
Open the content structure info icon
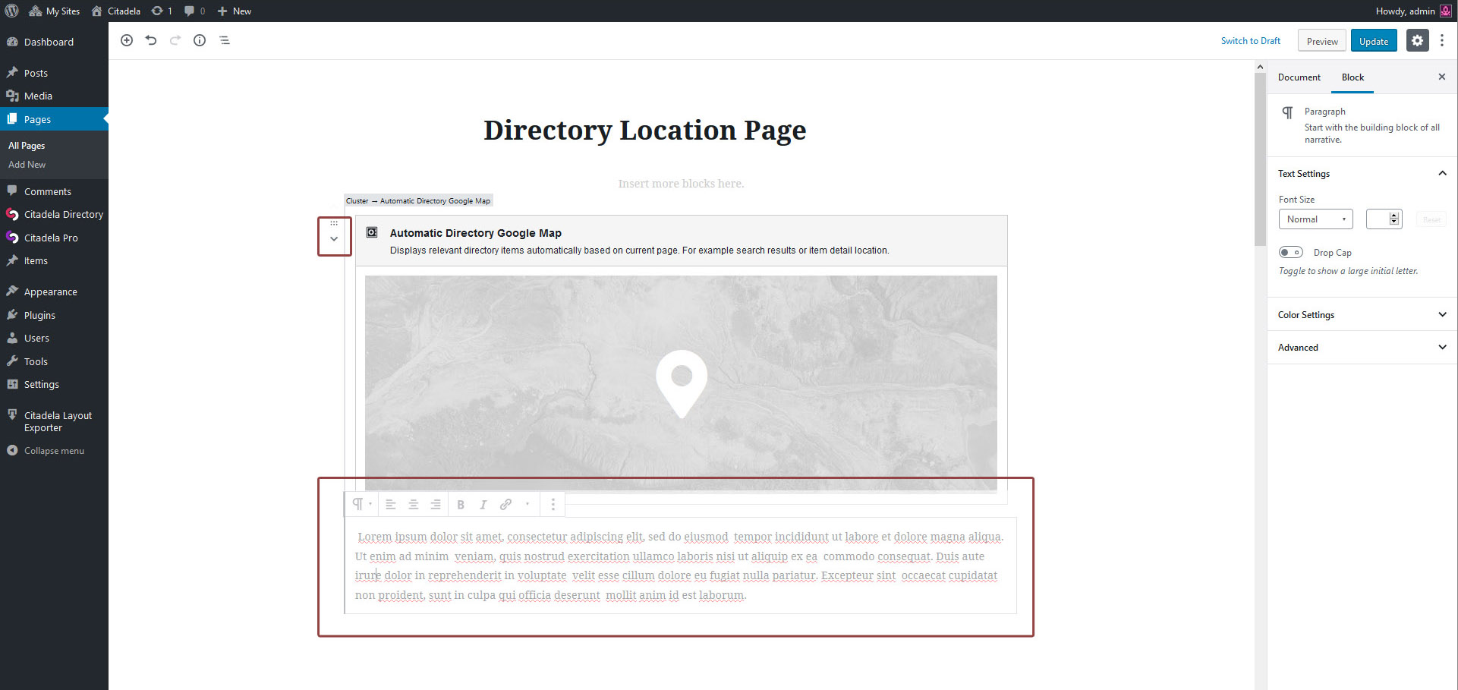click(200, 40)
